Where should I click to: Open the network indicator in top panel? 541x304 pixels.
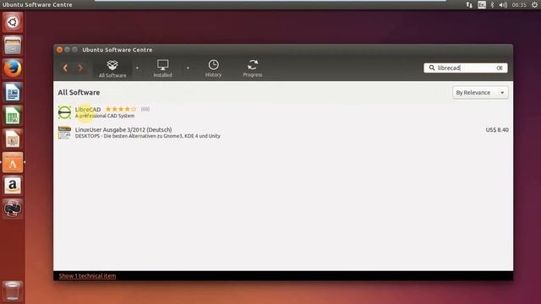coord(469,4)
